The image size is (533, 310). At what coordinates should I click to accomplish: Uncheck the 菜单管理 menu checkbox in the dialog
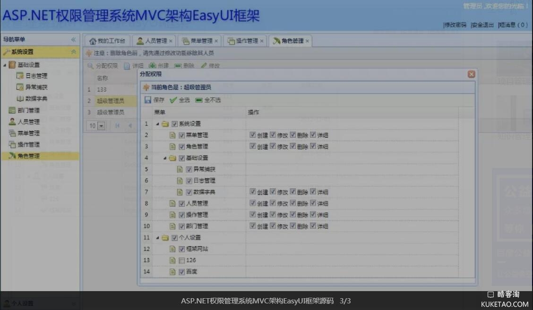click(x=181, y=135)
